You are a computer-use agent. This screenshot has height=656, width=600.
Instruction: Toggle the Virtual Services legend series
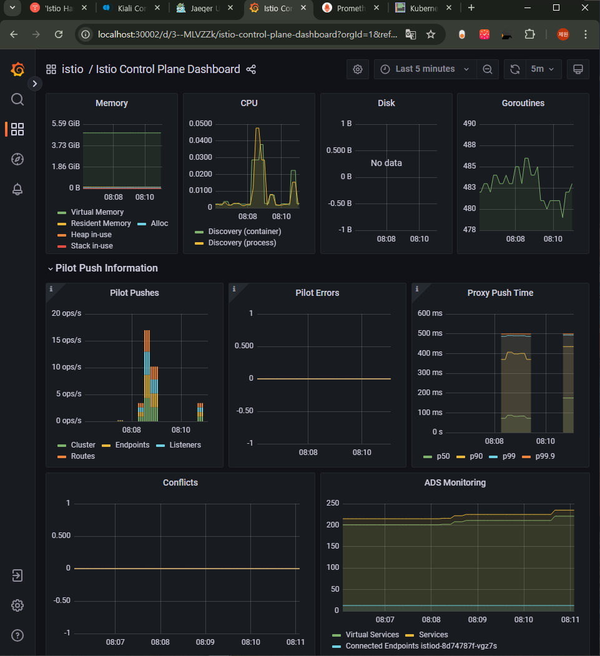coord(372,635)
